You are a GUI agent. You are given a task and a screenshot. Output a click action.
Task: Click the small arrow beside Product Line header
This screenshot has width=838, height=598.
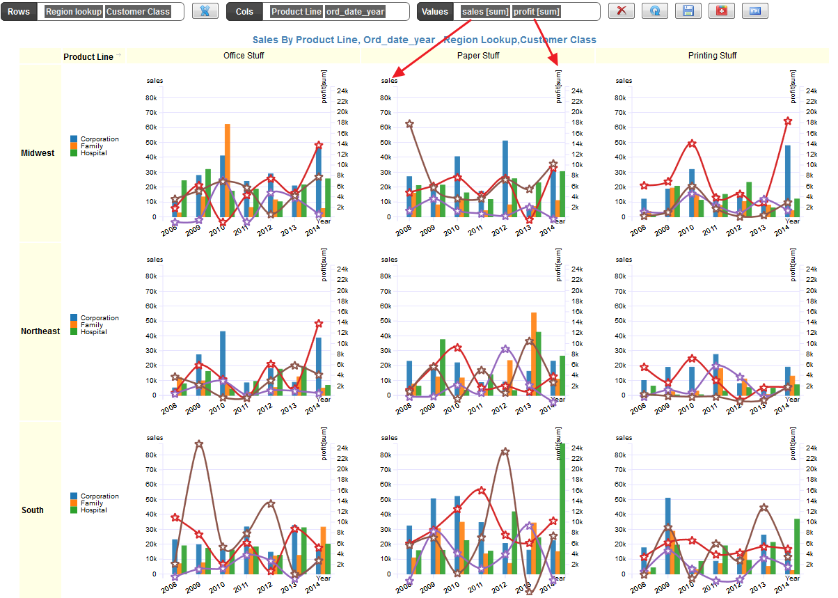tap(118, 55)
